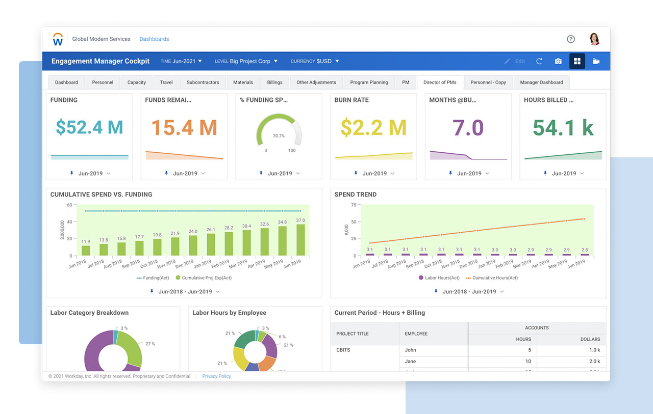
Task: Click the camera snapshot icon
Action: [558, 61]
